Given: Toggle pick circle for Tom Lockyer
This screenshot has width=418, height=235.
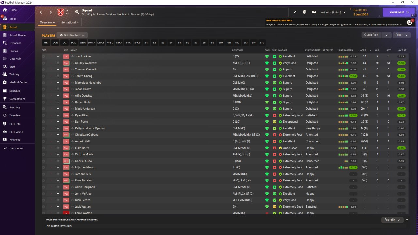Looking at the screenshot, I should click(x=43, y=56).
